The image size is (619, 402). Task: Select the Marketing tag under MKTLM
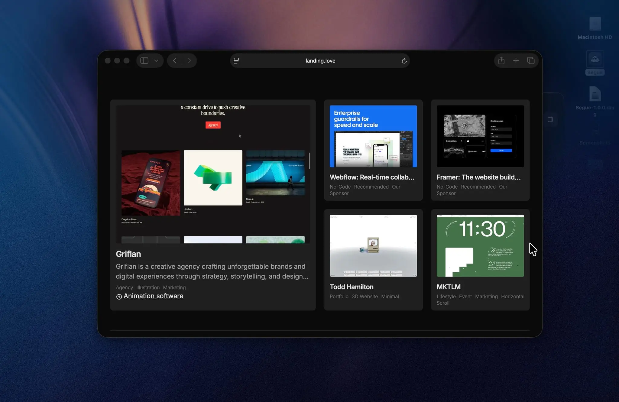[486, 297]
